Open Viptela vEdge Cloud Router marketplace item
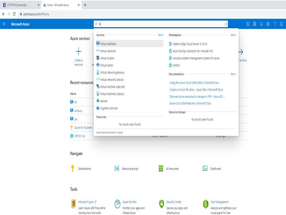The width and height of the screenshot is (286, 215). coord(190,44)
